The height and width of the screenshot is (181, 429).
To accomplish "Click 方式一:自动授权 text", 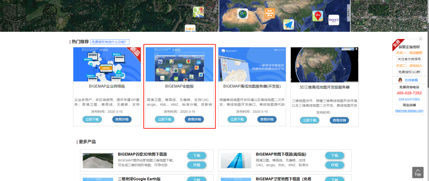I will (409, 53).
